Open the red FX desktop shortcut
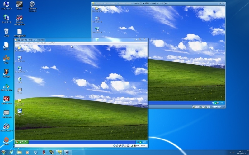 point(6,100)
